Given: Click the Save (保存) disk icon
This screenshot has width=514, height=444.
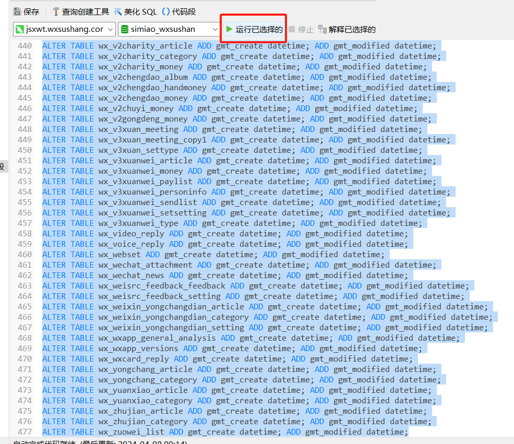Looking at the screenshot, I should [17, 12].
